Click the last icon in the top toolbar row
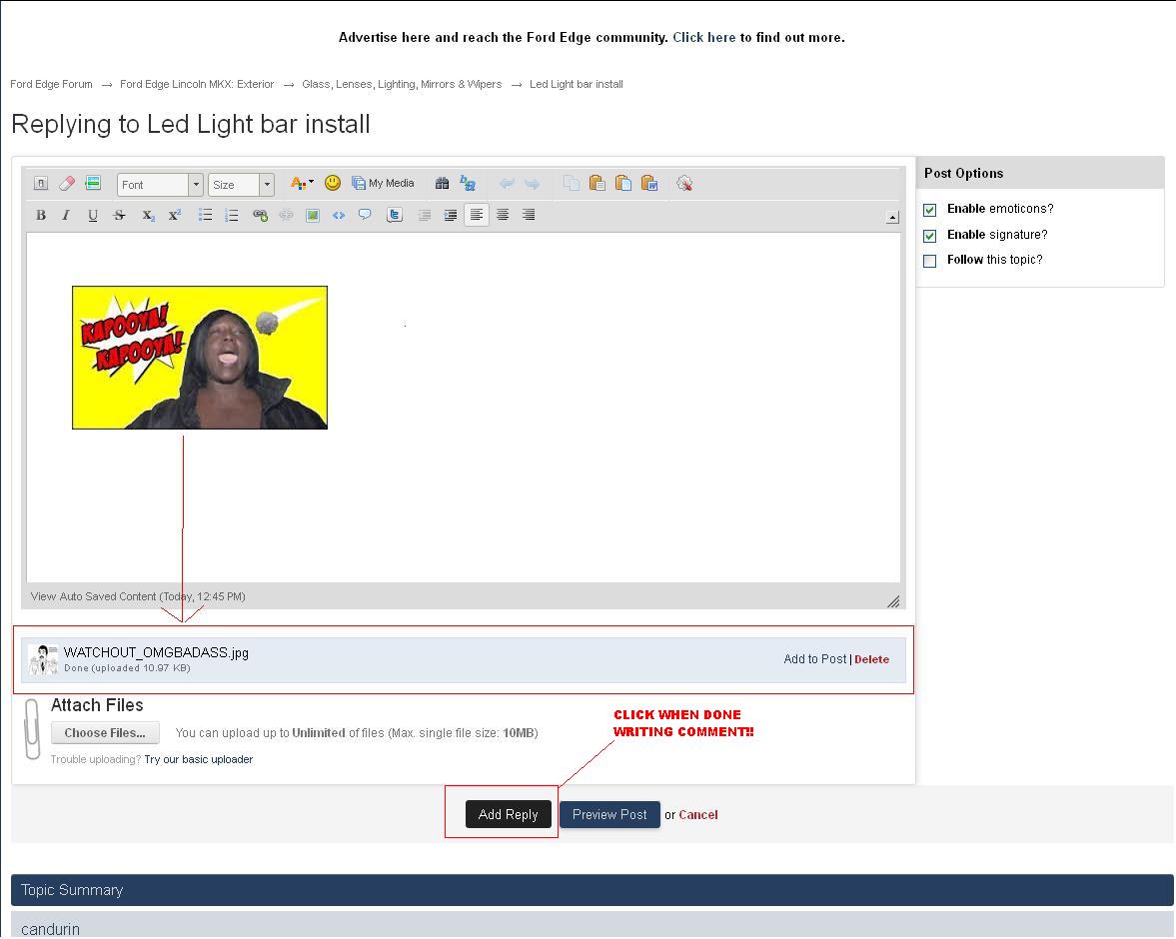The height and width of the screenshot is (939, 1176). (x=684, y=183)
